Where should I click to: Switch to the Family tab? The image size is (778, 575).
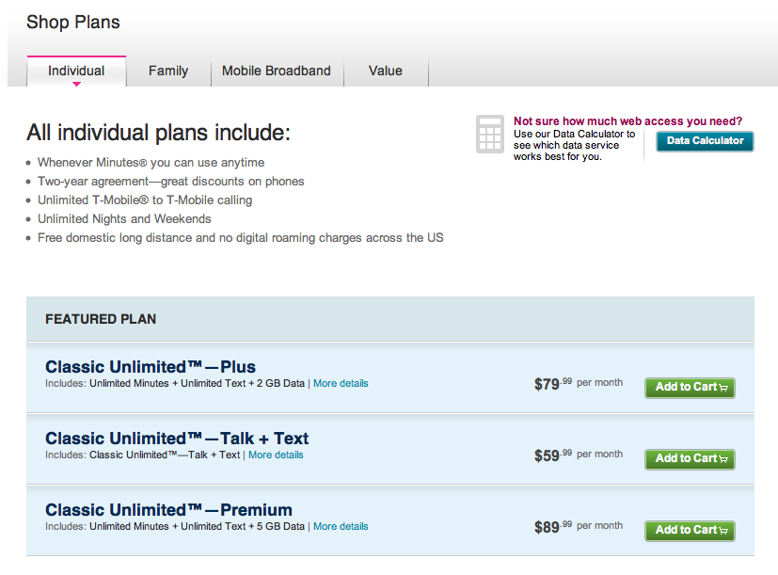coord(168,71)
